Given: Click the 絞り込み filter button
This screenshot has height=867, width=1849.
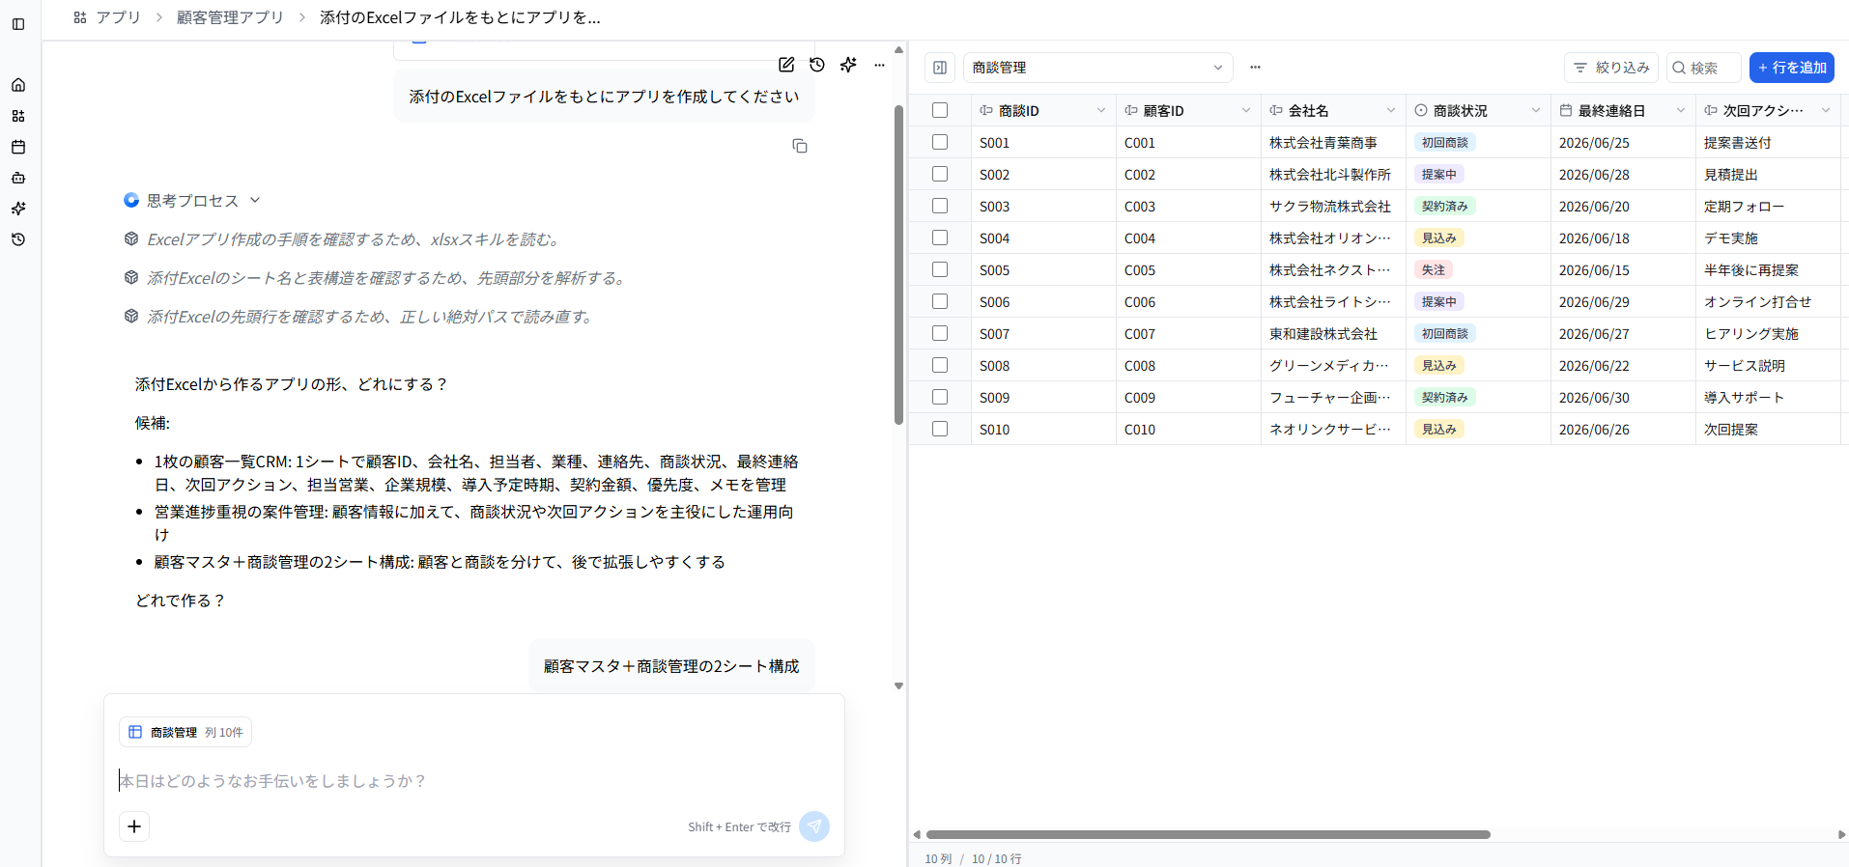Looking at the screenshot, I should point(1611,68).
